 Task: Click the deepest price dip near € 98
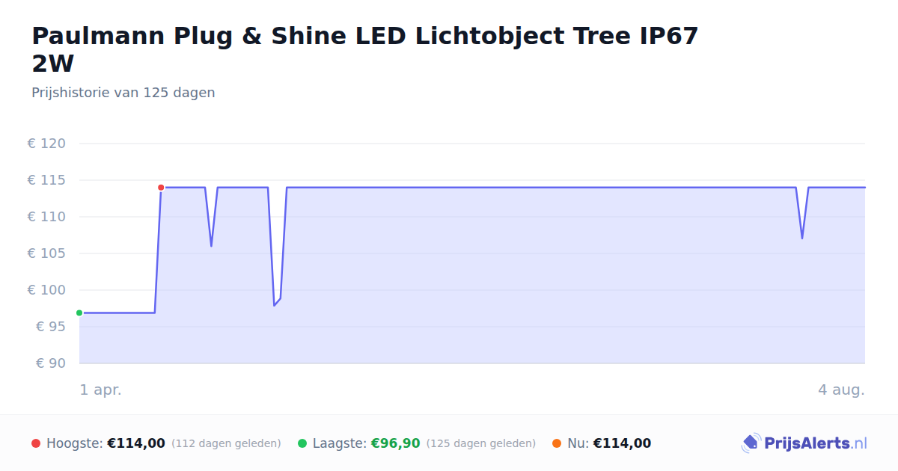[275, 304]
